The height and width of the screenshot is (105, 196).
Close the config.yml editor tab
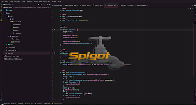click(x=148, y=5)
